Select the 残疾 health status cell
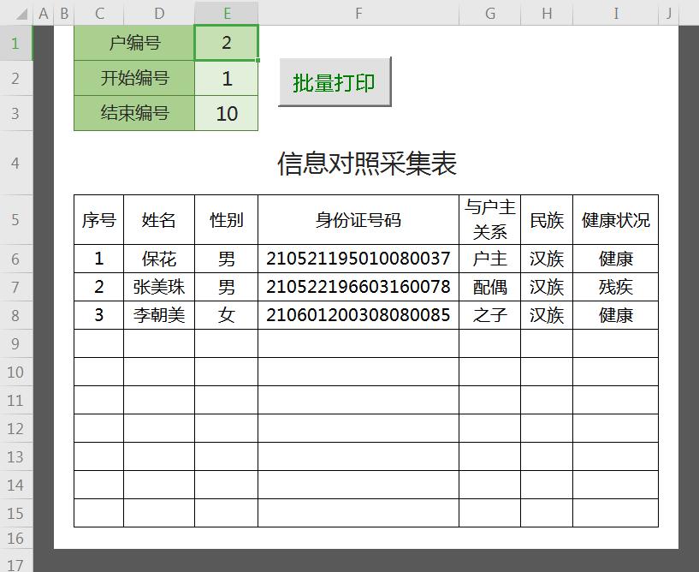This screenshot has width=699, height=572. [615, 287]
